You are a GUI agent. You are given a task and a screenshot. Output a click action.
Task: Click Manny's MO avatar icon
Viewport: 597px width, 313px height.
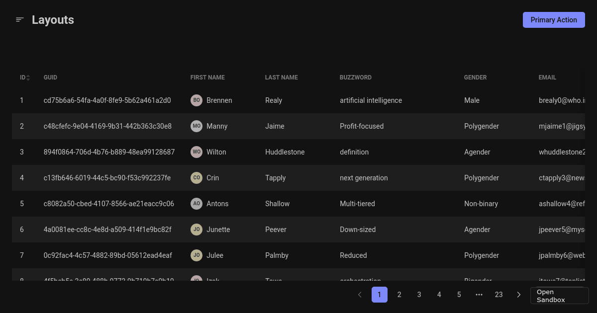point(197,126)
